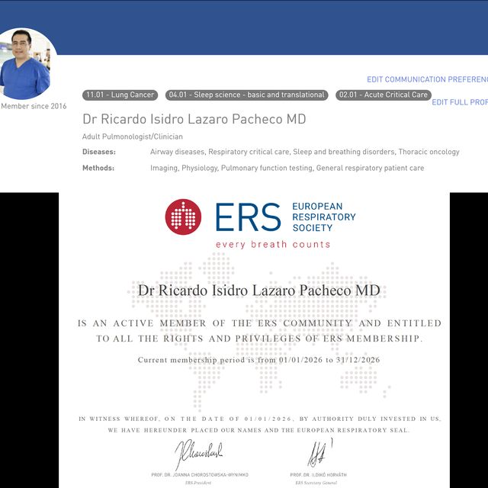This screenshot has width=488, height=488.
Task: Click the Diseases label
Action: 99,152
